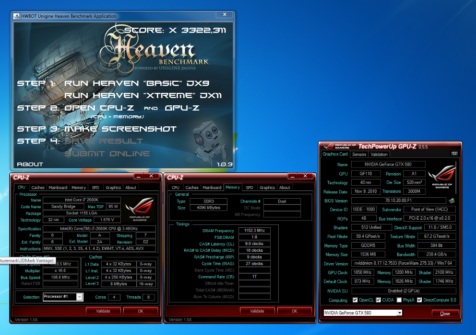
Task: Click the GPU-Z screenshot camera icon
Action: (x=454, y=154)
